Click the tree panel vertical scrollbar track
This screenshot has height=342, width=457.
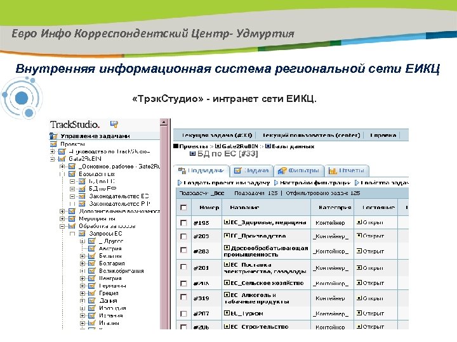coord(164,227)
